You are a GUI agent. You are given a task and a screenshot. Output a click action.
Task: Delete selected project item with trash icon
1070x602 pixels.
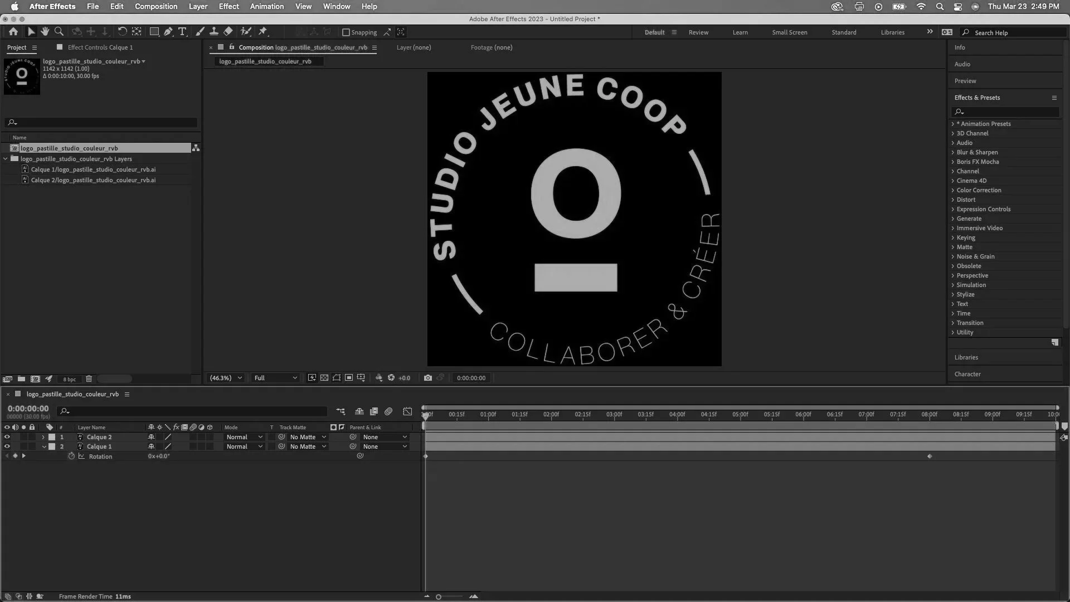89,379
